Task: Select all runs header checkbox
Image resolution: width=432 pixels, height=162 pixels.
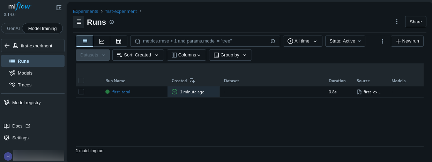Action: pos(81,80)
